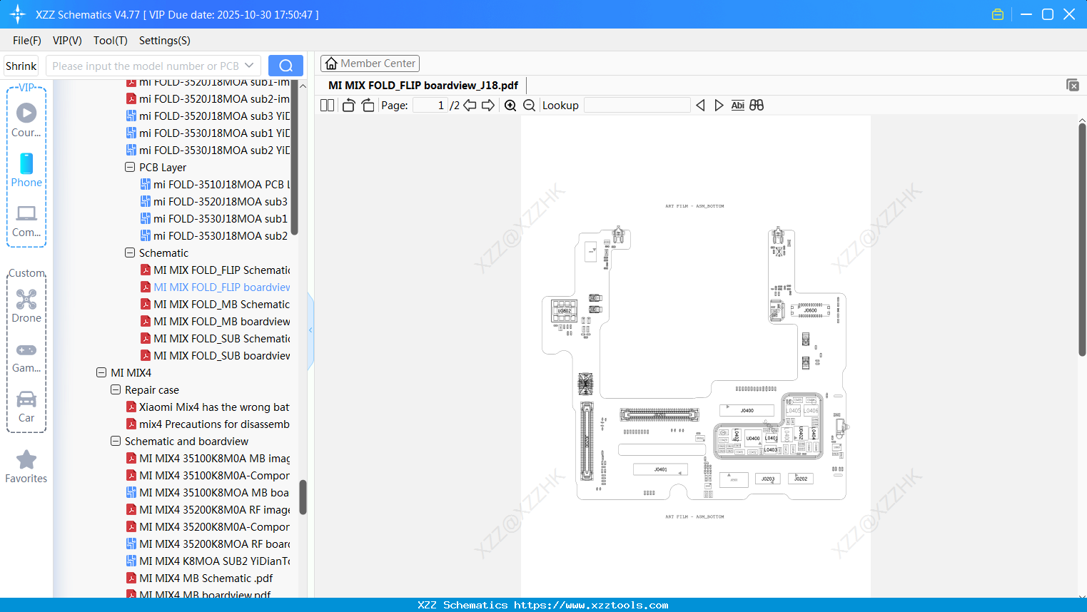1087x612 pixels.
Task: Click the document viewer vertical scrollbar
Action: 1082,240
